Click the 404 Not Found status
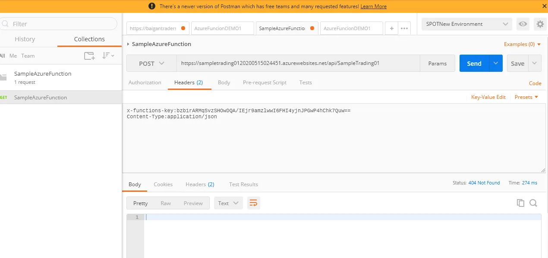 coord(484,183)
